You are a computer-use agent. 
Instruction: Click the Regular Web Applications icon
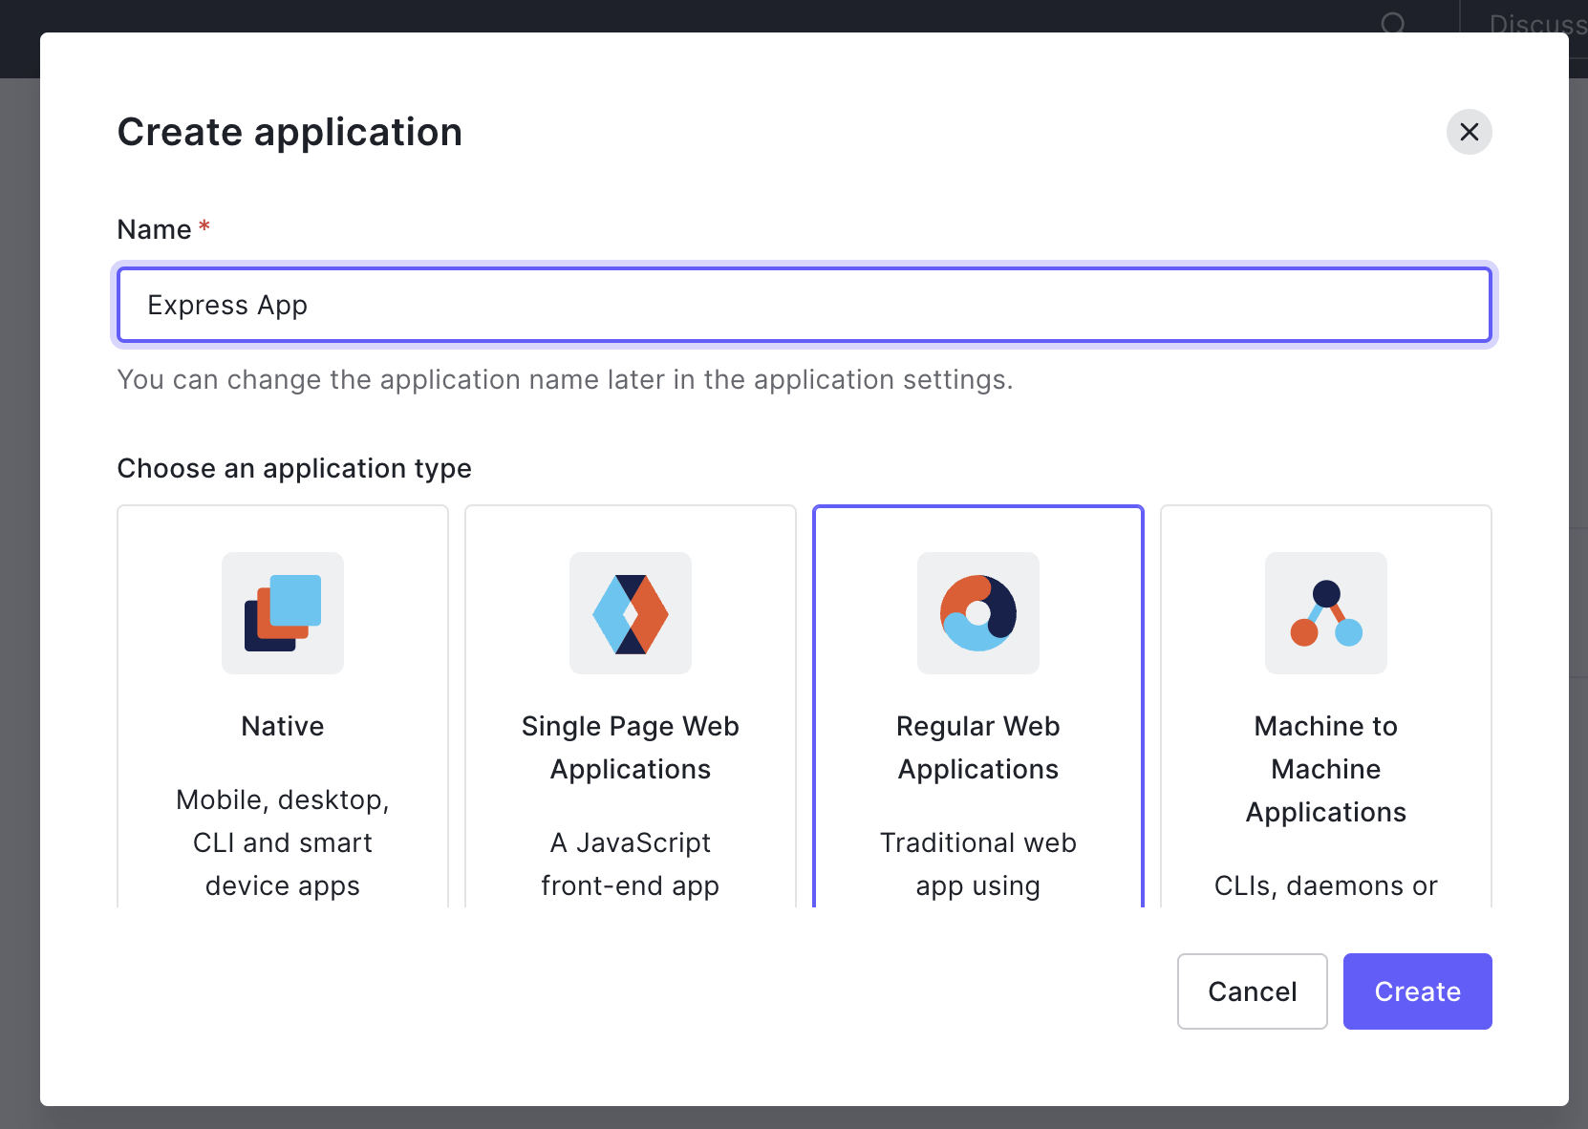coord(978,613)
